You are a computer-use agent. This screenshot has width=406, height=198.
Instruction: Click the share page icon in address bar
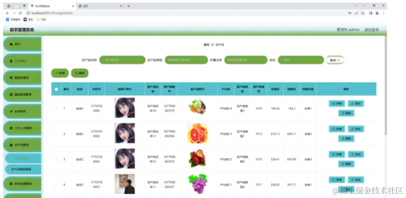click(x=356, y=13)
